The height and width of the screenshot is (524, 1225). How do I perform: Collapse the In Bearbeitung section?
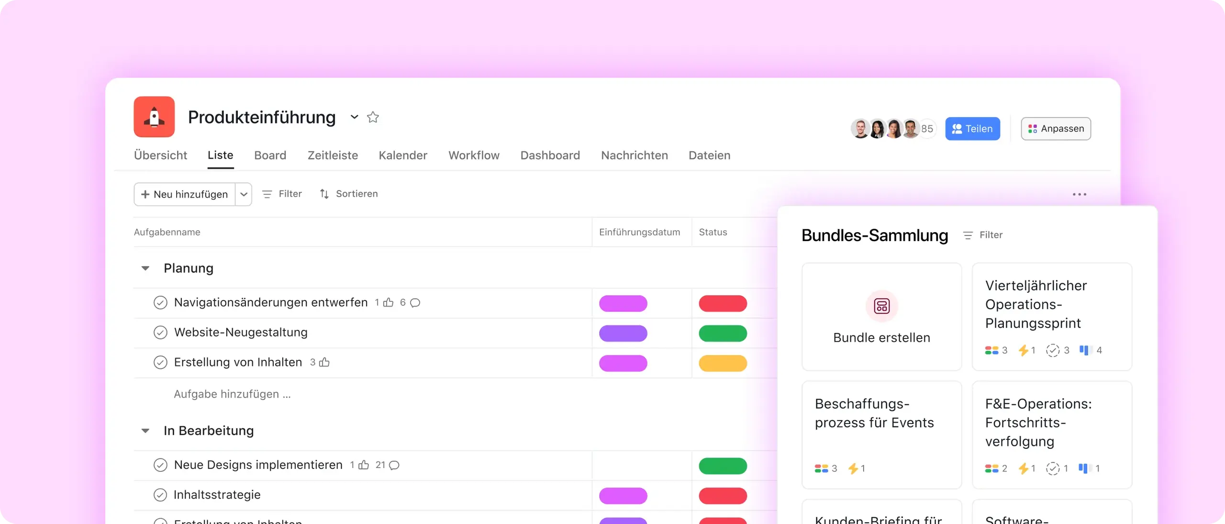(145, 431)
